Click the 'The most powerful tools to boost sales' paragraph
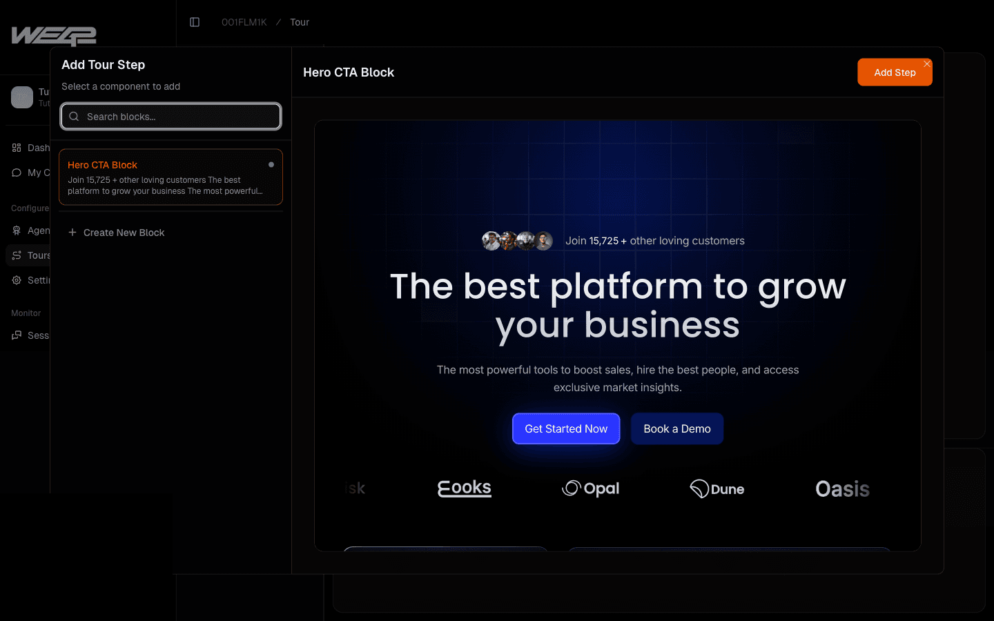Screen dimensions: 994x621 [618, 379]
